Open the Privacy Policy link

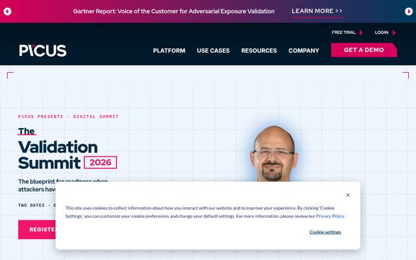[x=330, y=216]
